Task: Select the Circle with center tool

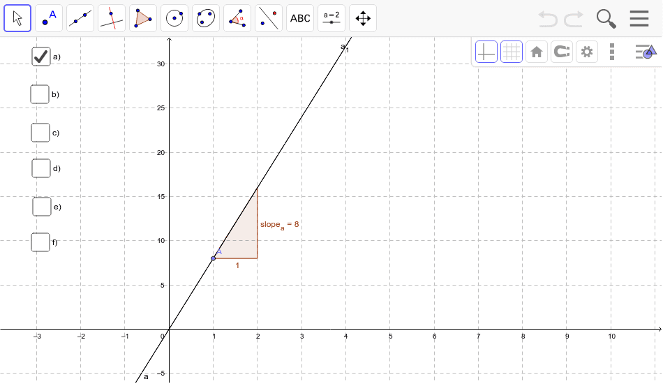Action: coord(174,18)
